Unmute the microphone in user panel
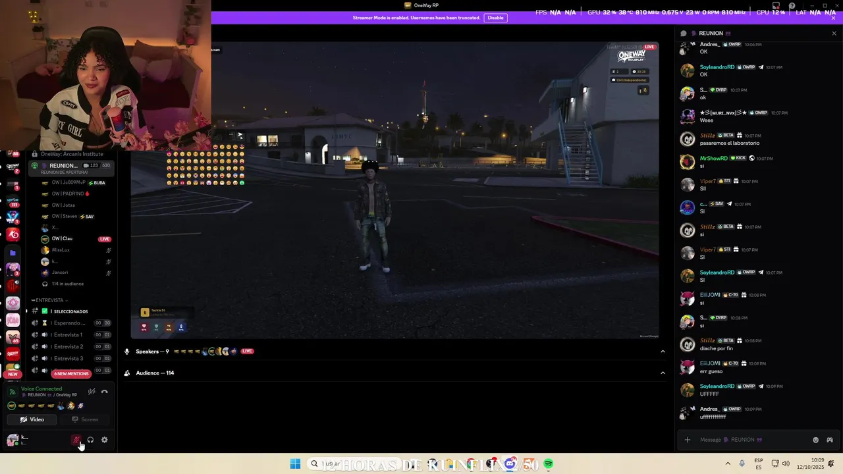 click(76, 440)
